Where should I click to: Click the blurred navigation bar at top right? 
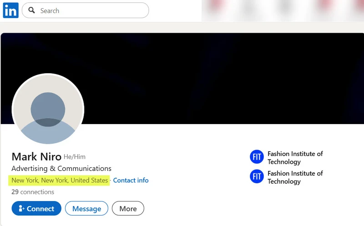pyautogui.click(x=282, y=10)
